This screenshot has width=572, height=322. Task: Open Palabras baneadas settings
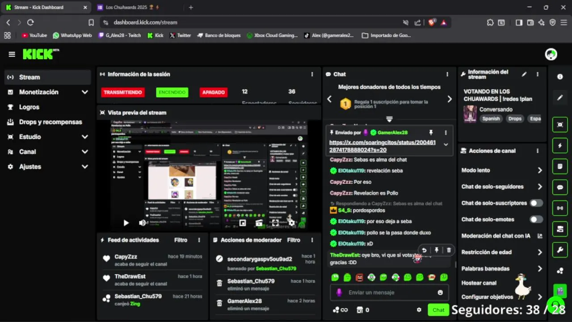click(502, 269)
